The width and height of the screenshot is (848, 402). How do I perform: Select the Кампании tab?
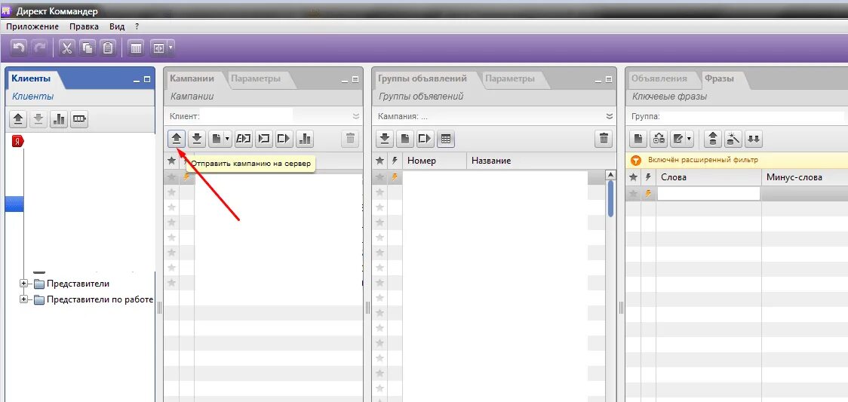tap(192, 78)
